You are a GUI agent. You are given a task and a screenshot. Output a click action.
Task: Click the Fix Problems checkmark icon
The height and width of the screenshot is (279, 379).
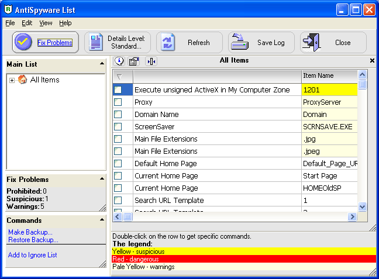pyautogui.click(x=23, y=42)
